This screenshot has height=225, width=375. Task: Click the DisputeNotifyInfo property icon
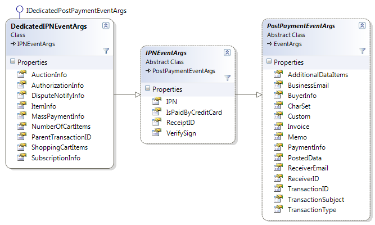[22, 95]
